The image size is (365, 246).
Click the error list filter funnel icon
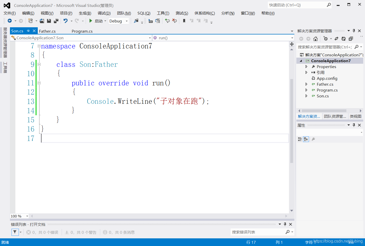[15, 232]
